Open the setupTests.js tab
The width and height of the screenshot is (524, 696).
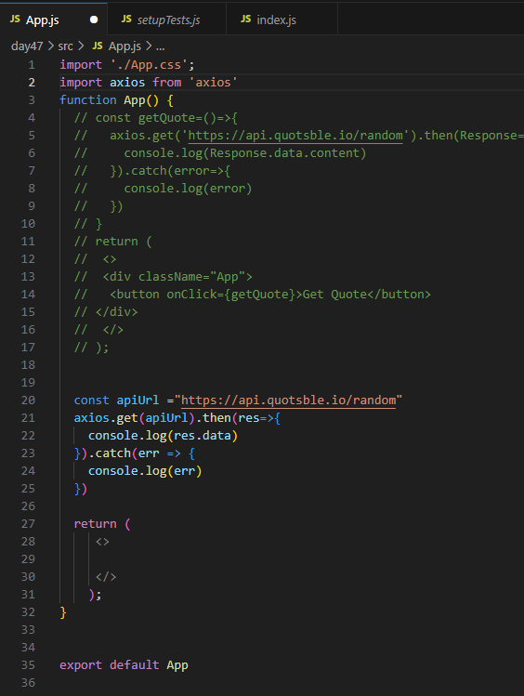(x=167, y=20)
